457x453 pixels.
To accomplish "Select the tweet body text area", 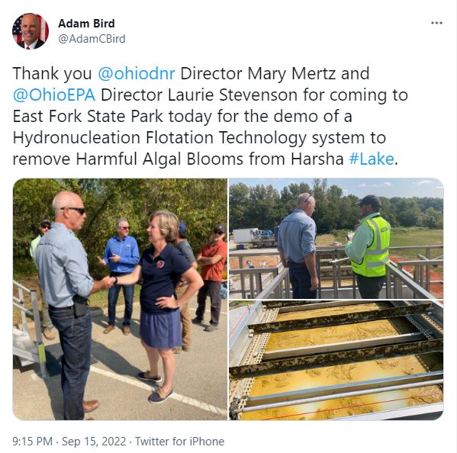I will [210, 116].
